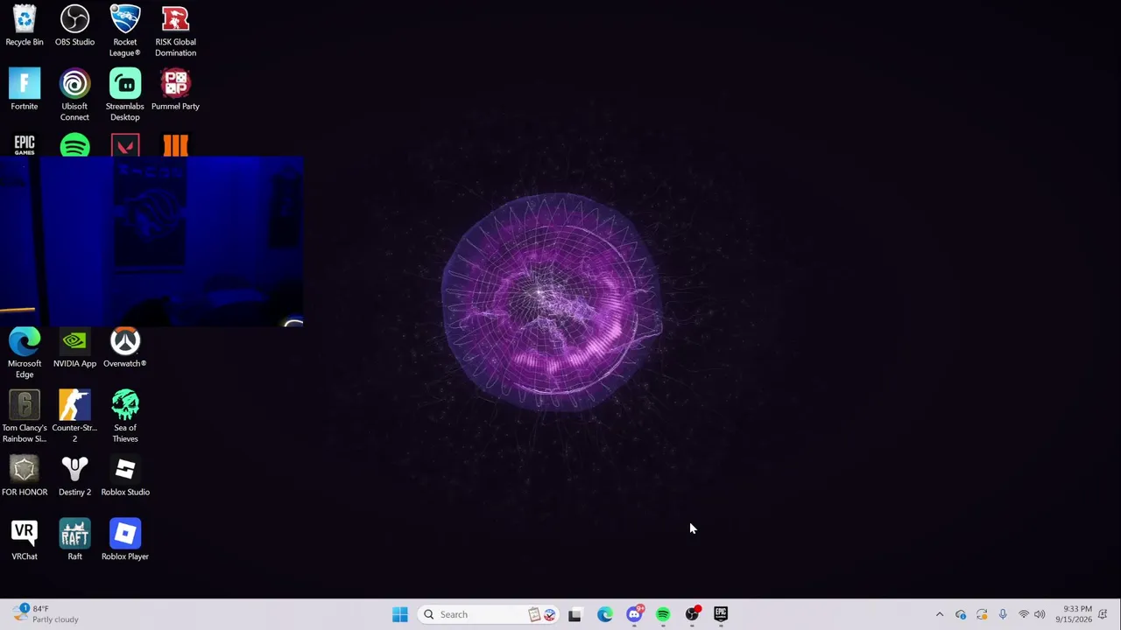This screenshot has height=630, width=1121.
Task: Select the Counter-Strike 2 desktop icon
Action: coord(74,417)
